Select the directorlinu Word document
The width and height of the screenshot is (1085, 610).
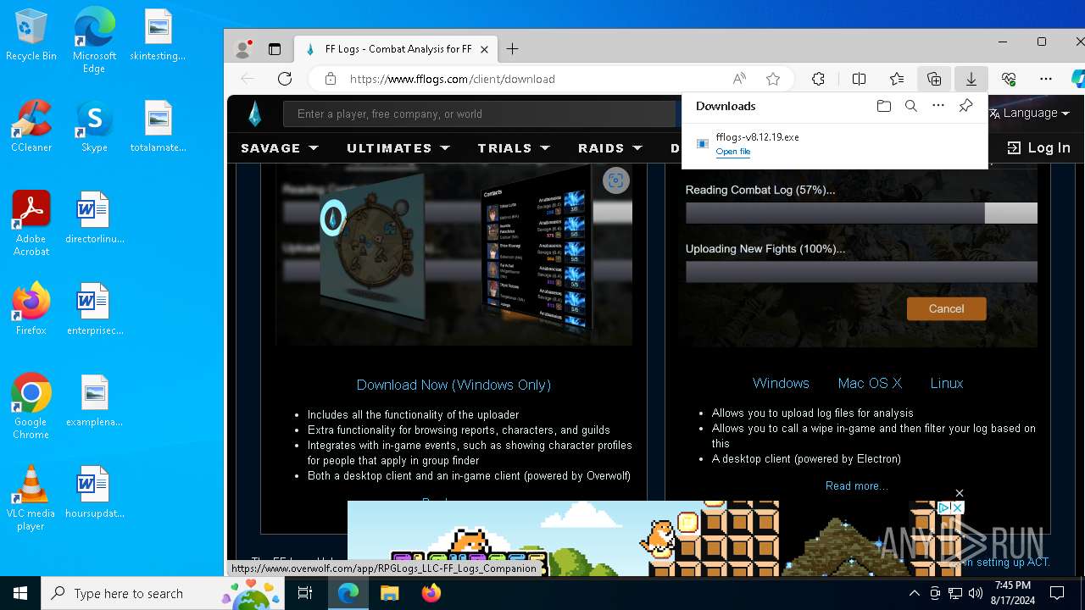[94, 217]
